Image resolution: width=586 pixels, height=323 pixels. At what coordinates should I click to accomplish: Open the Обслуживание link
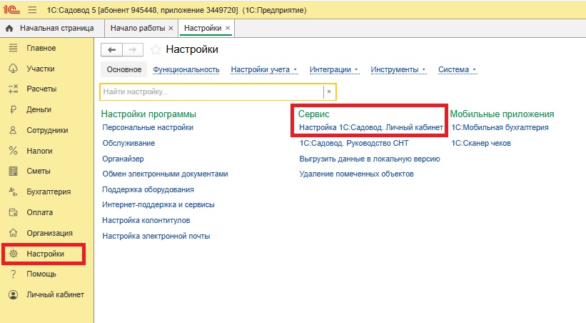[x=128, y=144]
